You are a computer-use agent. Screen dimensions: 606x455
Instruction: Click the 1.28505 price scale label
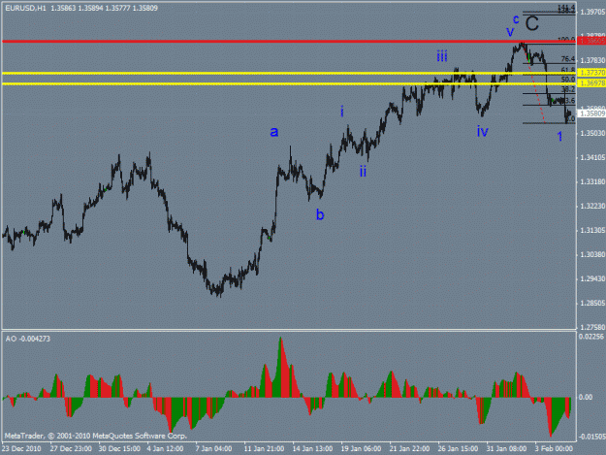(x=592, y=303)
